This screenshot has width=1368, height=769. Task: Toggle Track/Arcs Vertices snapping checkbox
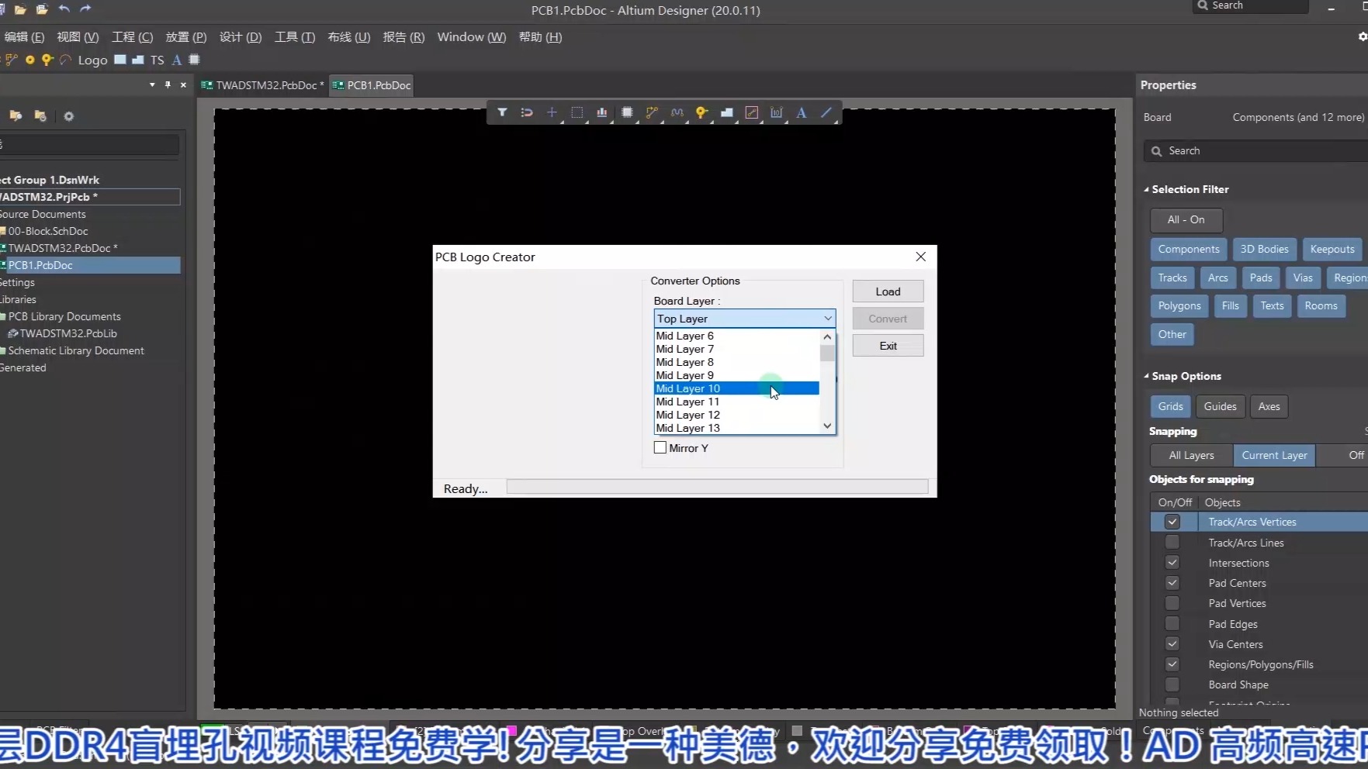(1172, 522)
